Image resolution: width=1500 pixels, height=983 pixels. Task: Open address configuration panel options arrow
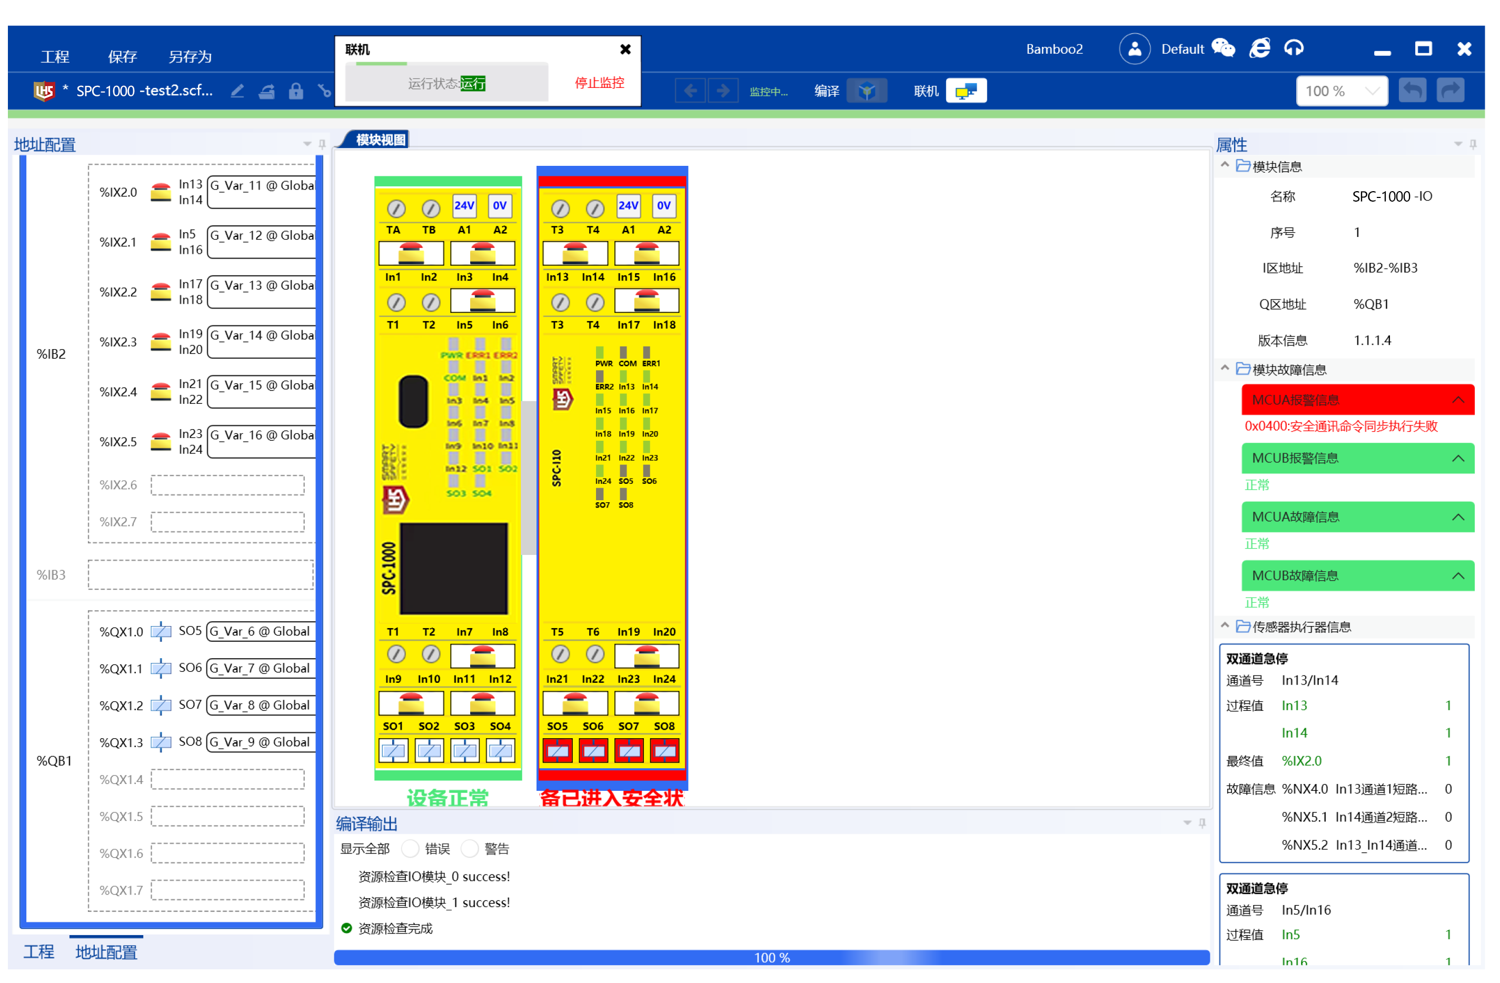308,144
